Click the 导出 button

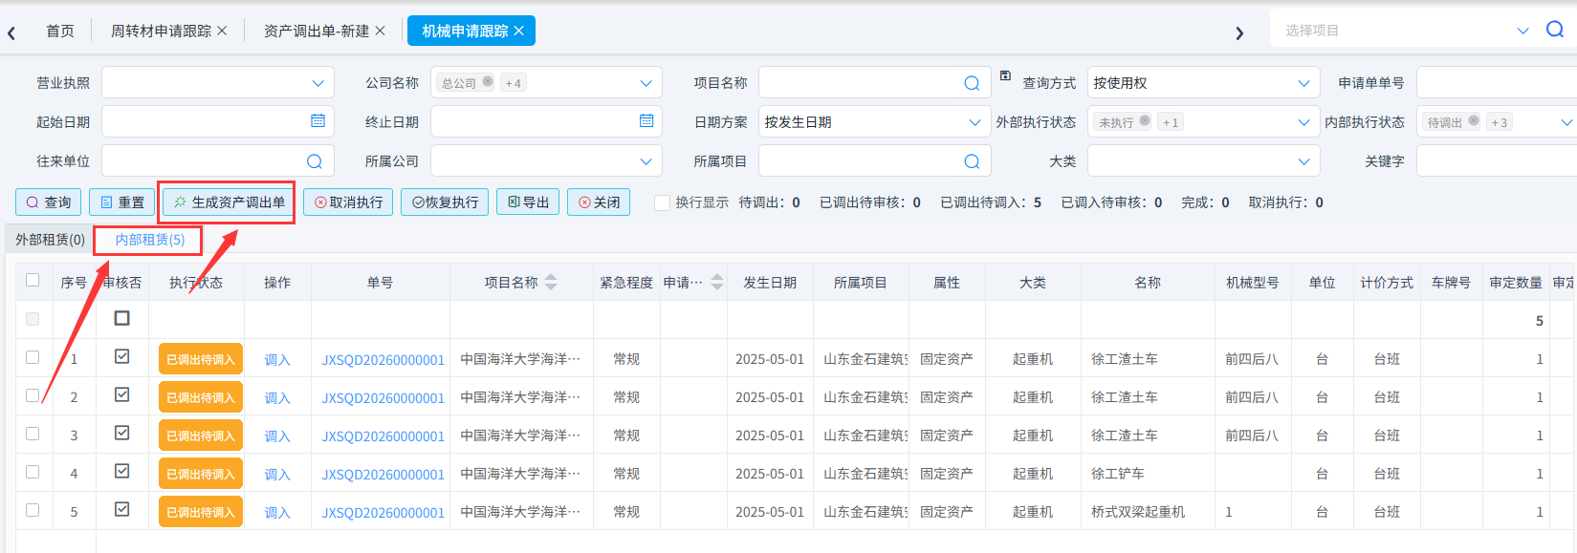tap(528, 202)
